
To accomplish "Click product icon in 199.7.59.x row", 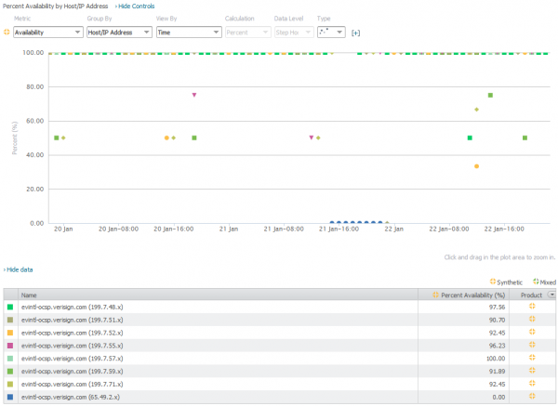I will click(x=532, y=370).
